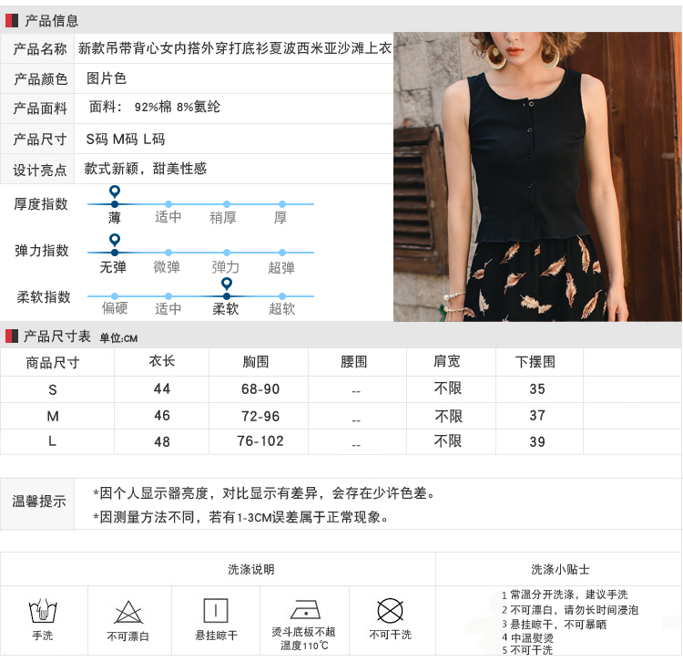Select the 微弹 dot on elasticity slider
The height and width of the screenshot is (662, 683).
[x=168, y=253]
